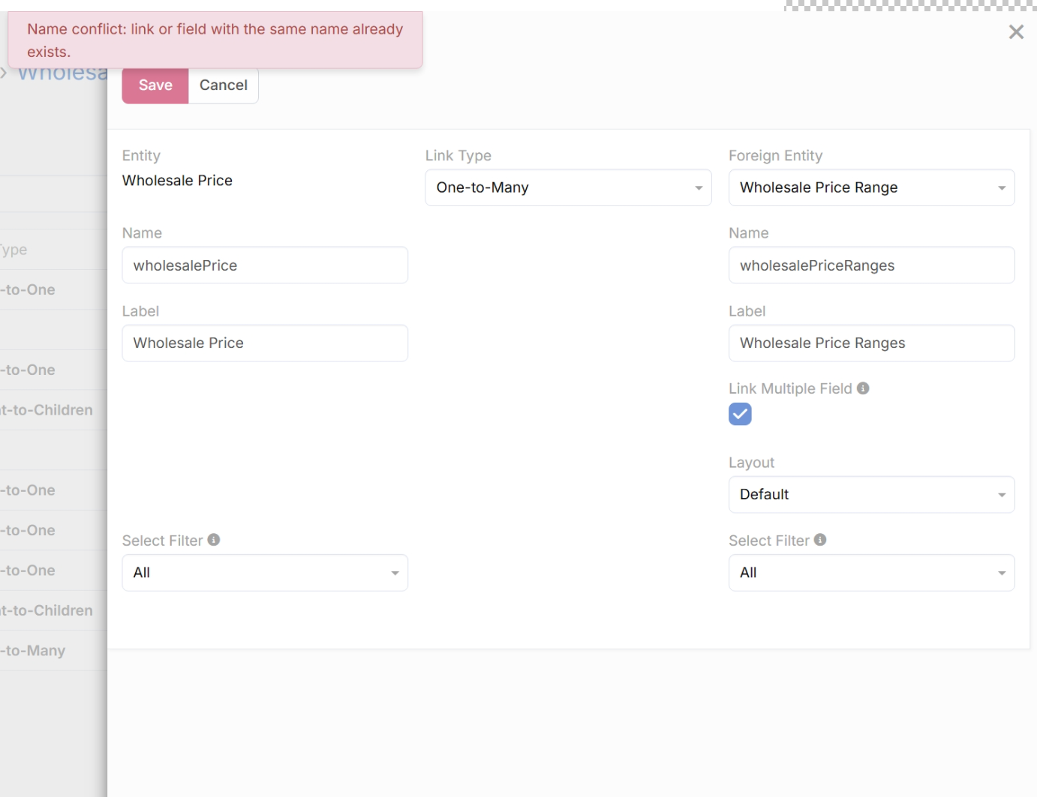Open the left Select Filter dropdown
Viewport: 1037px width, 797px height.
(264, 573)
